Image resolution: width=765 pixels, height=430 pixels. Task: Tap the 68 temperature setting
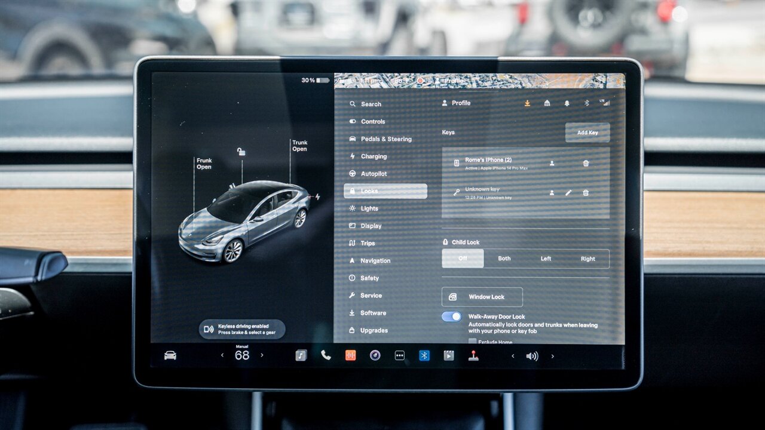pyautogui.click(x=242, y=355)
